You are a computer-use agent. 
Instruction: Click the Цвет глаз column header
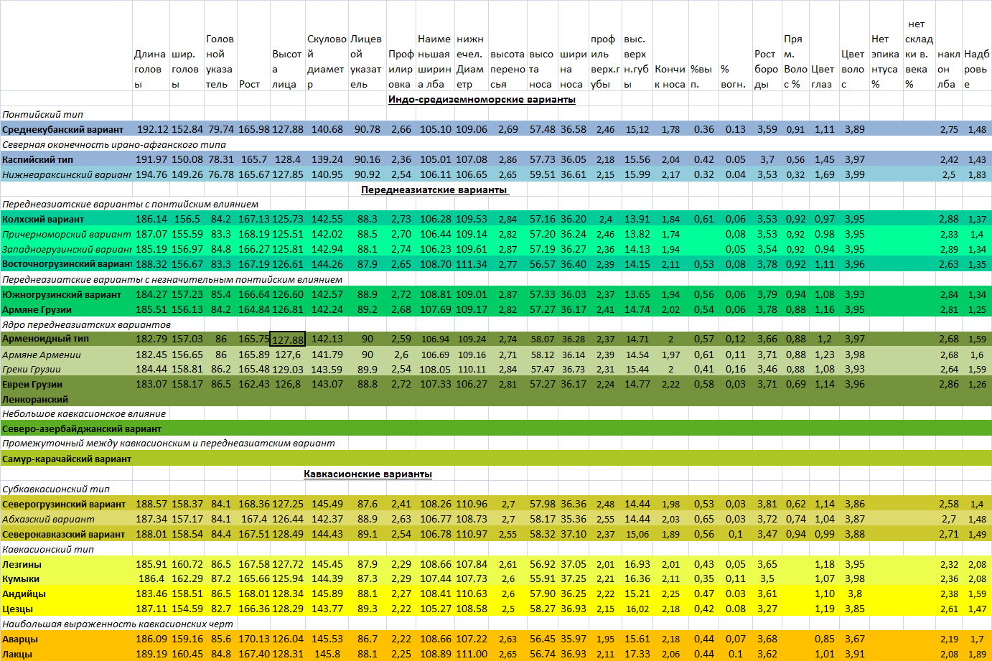click(823, 77)
